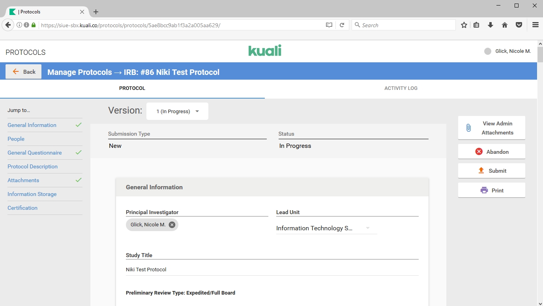Click the purple Print printer icon

tap(484, 190)
